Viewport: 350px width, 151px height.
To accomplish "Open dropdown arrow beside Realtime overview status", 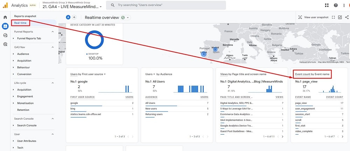I will [x=128, y=17].
